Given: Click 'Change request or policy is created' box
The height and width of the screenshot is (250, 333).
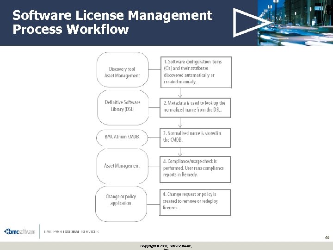Looking at the screenshot, I should pos(195,203).
